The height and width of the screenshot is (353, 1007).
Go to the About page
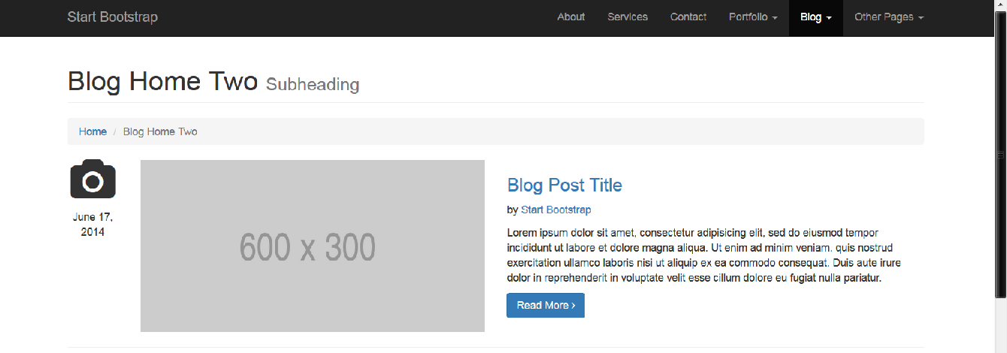(571, 17)
